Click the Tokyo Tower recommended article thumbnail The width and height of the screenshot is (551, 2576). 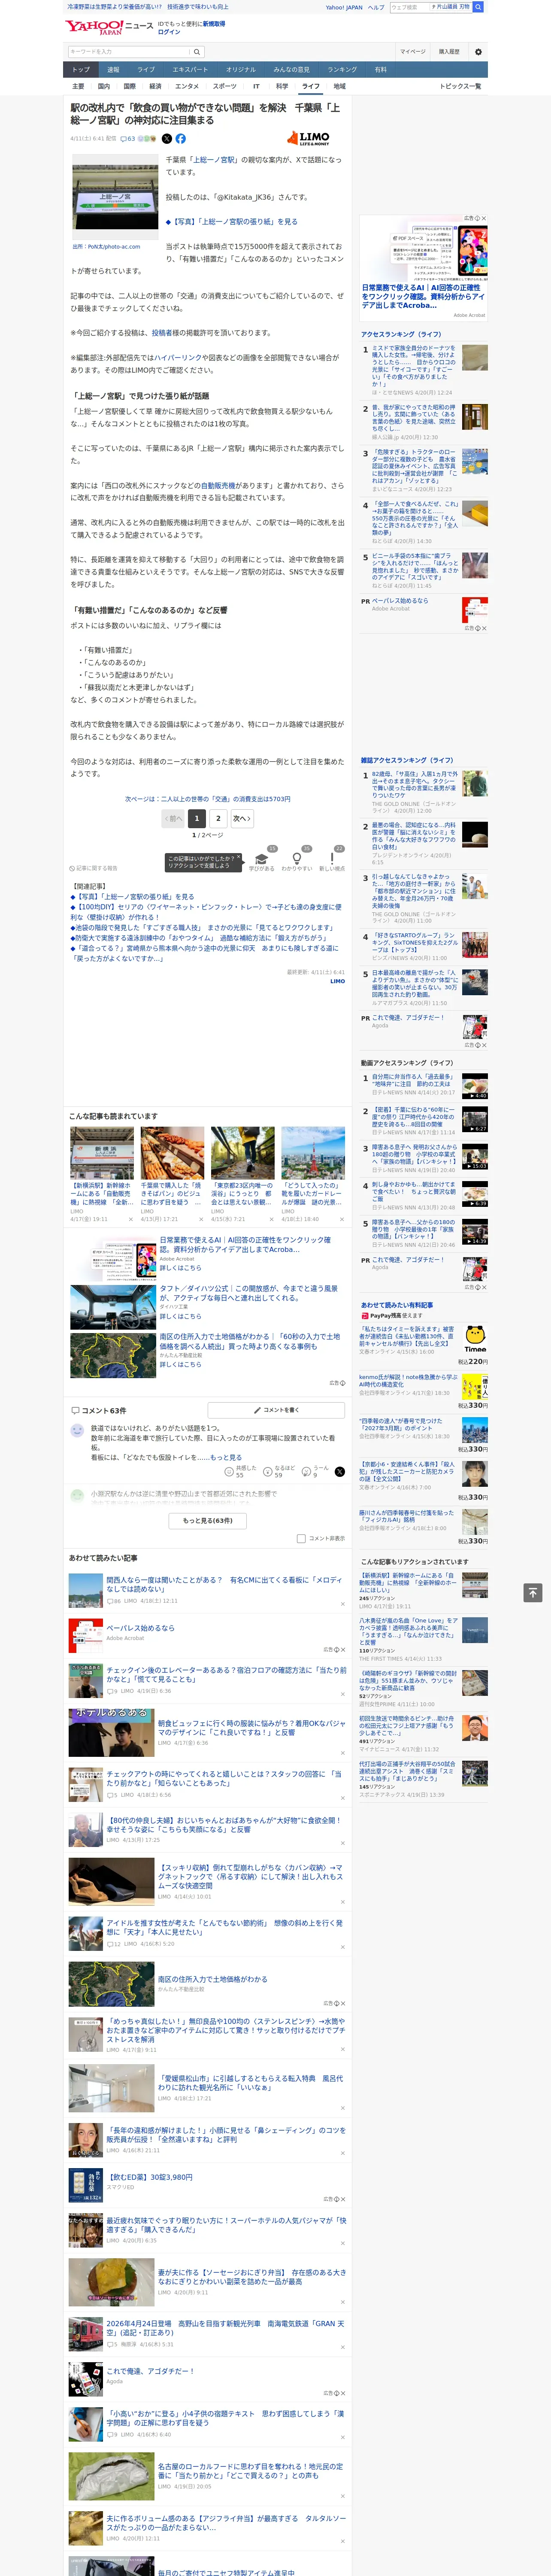coord(312,1153)
